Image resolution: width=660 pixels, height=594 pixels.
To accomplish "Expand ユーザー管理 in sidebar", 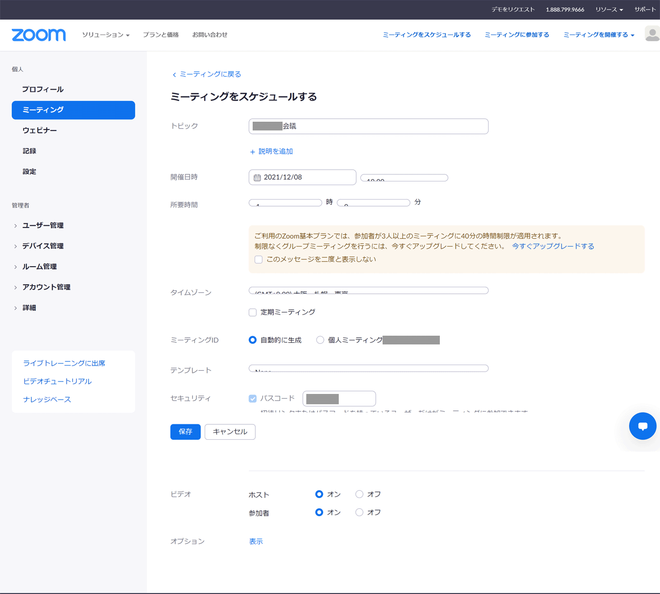I will click(x=43, y=225).
